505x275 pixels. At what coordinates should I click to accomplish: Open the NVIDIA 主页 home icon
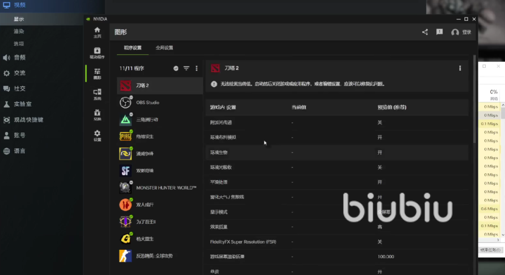click(x=97, y=32)
